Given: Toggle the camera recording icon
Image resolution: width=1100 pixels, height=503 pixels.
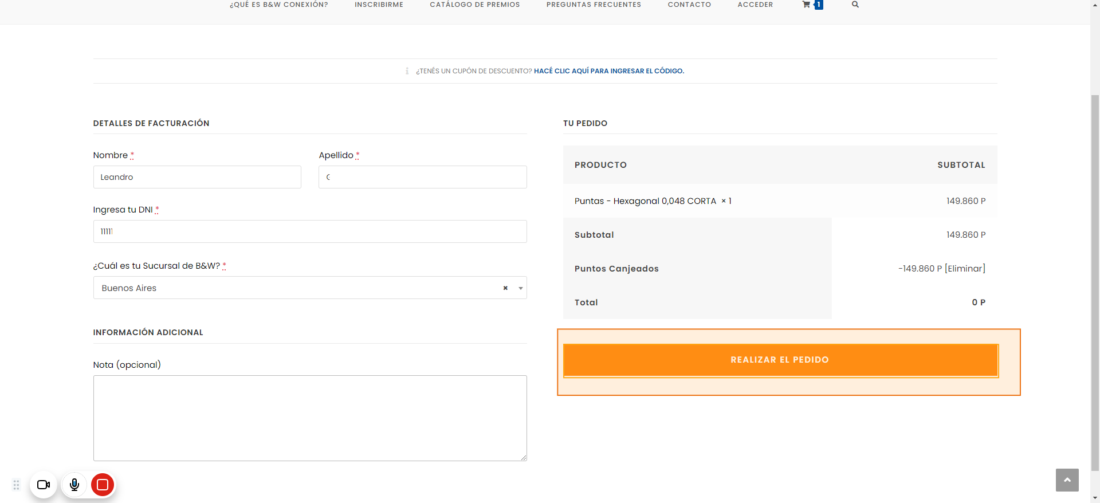Looking at the screenshot, I should pos(44,485).
